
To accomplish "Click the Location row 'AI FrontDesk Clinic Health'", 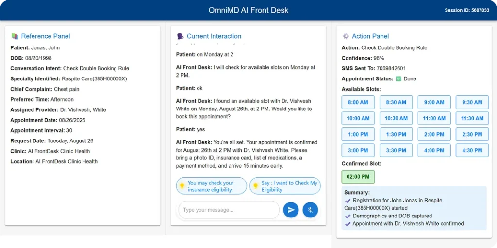I will pos(54,161).
